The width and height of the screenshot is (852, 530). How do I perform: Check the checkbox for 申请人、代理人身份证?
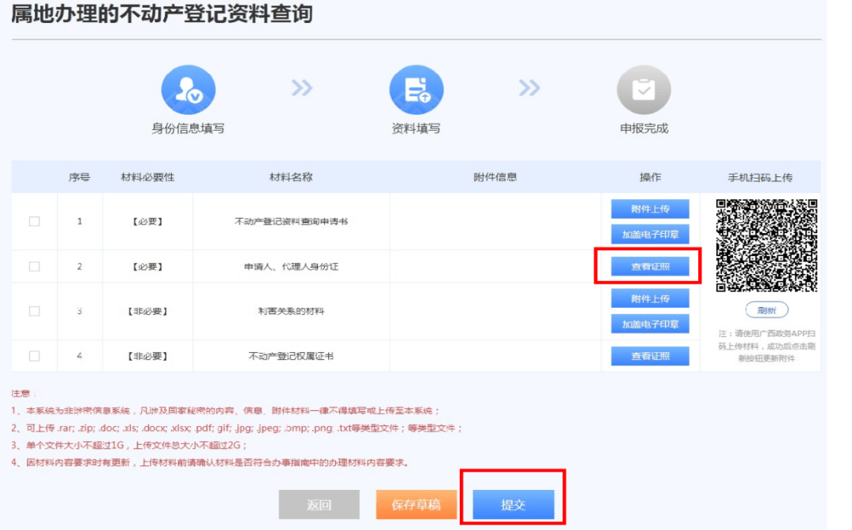click(x=33, y=266)
